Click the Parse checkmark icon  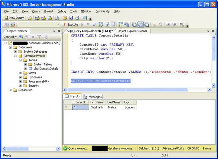point(94,25)
